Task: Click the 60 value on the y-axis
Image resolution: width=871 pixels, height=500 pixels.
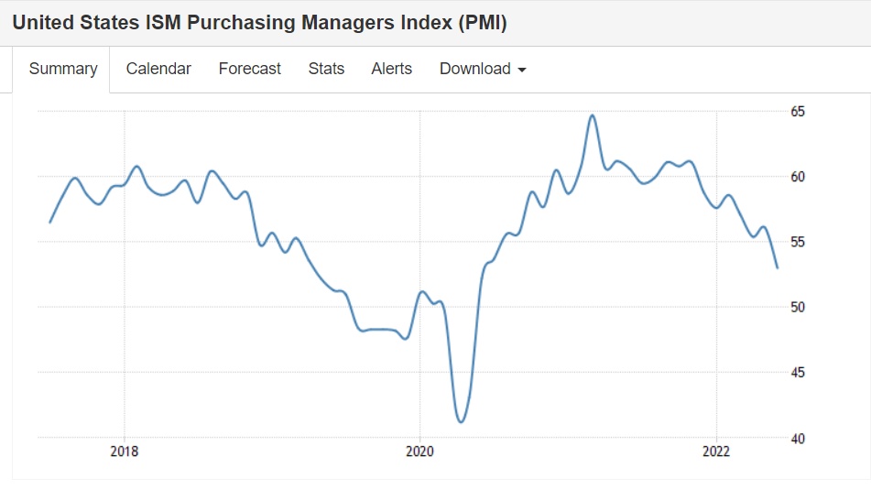Action: (x=798, y=176)
